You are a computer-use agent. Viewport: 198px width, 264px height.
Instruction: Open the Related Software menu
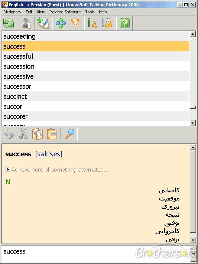point(65,12)
